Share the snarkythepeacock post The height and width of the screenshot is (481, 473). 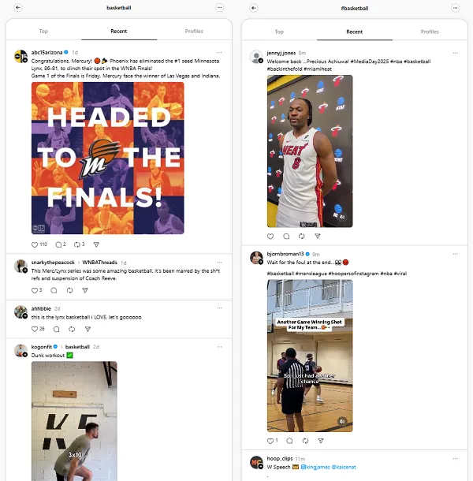click(85, 290)
